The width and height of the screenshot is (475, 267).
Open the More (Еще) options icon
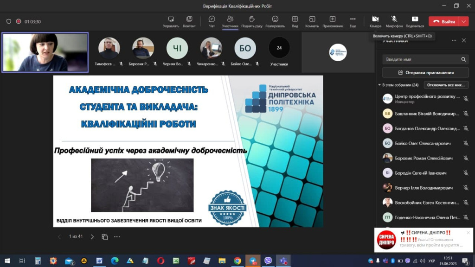click(x=353, y=21)
